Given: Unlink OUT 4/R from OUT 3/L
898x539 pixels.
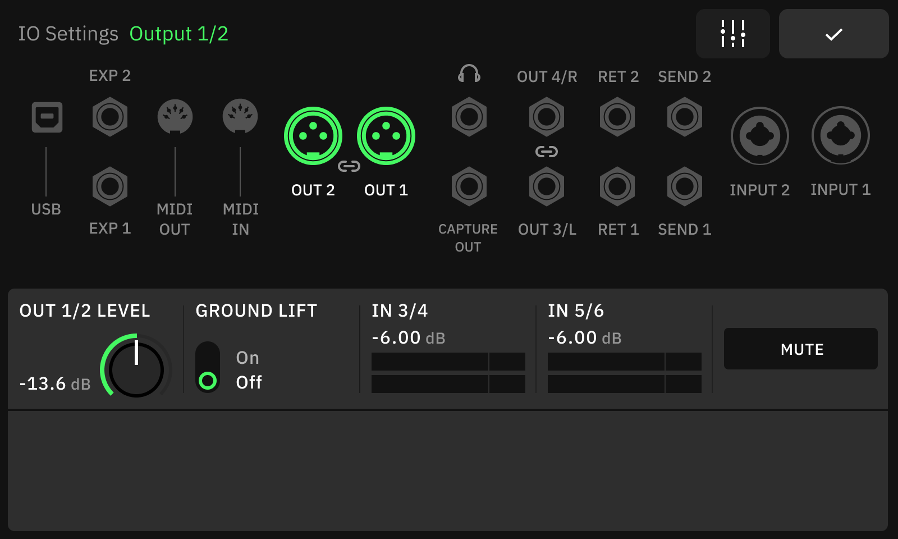Looking at the screenshot, I should pyautogui.click(x=547, y=151).
